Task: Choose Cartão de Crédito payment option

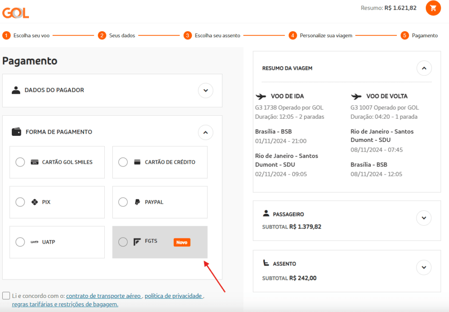Action: pos(123,162)
